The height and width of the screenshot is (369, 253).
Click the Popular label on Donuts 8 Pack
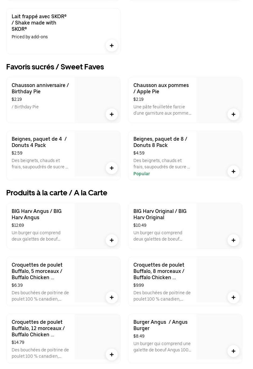click(142, 174)
